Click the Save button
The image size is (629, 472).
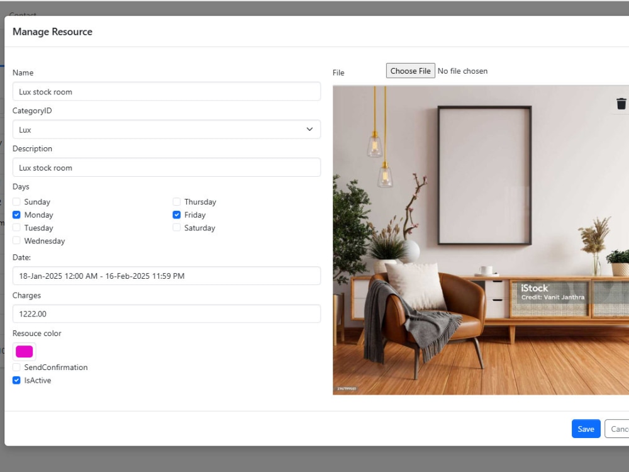[586, 429]
